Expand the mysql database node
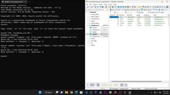The image size is (170, 95). pos(88,21)
